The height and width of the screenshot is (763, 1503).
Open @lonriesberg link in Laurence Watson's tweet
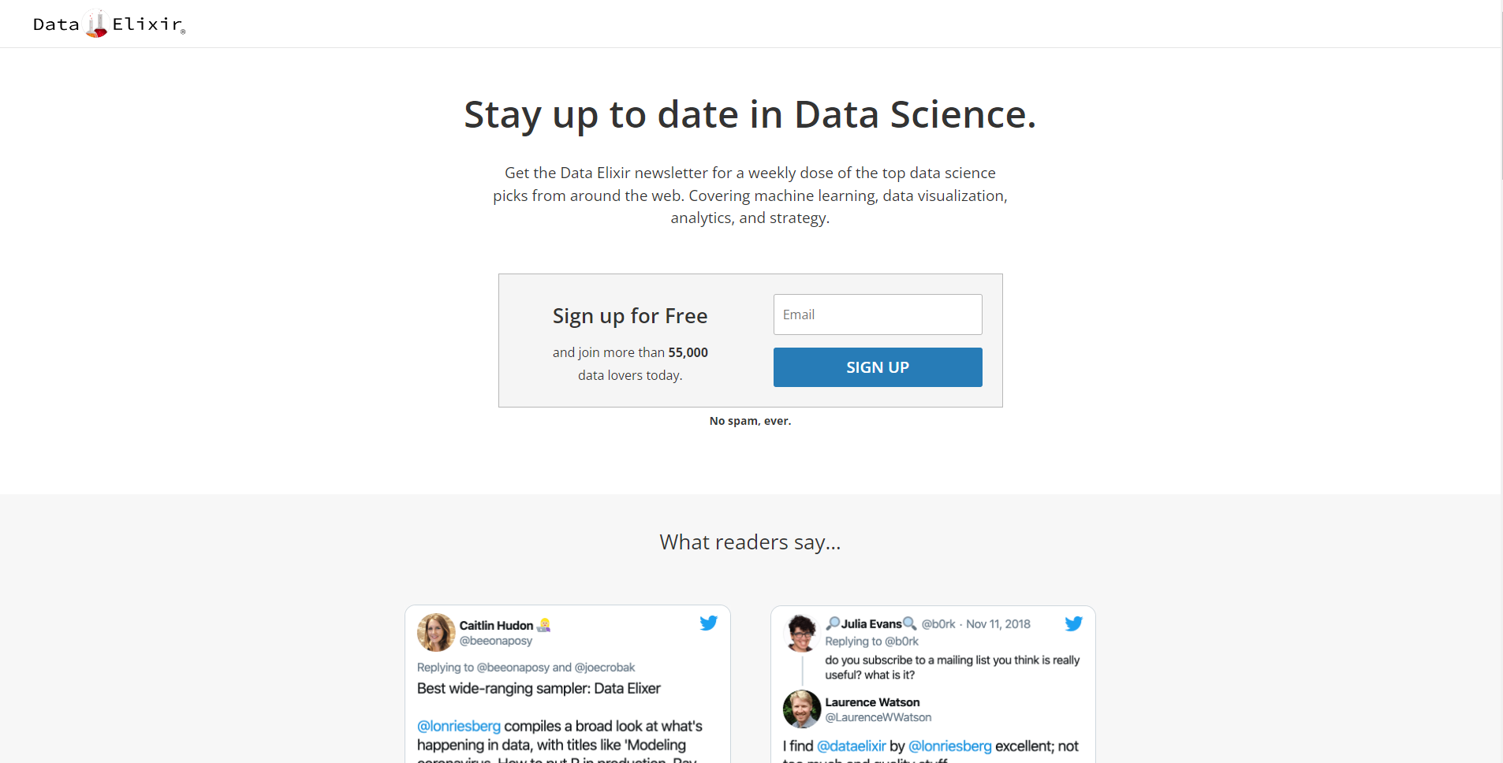[x=950, y=746]
